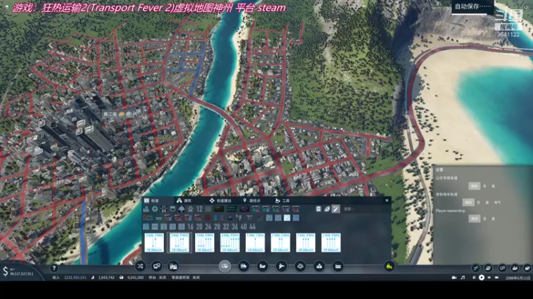The width and height of the screenshot is (533, 299).
Task: Pause the game simulation
Action: 474,278
